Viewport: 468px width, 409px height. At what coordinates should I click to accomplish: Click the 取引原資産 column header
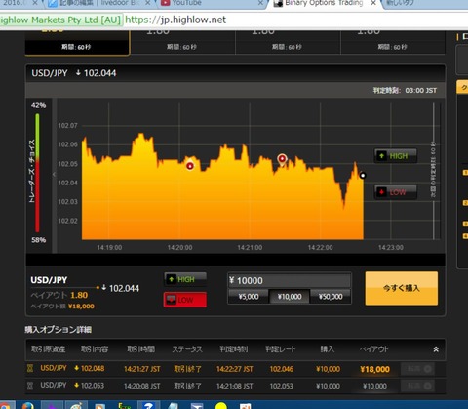[49, 349]
